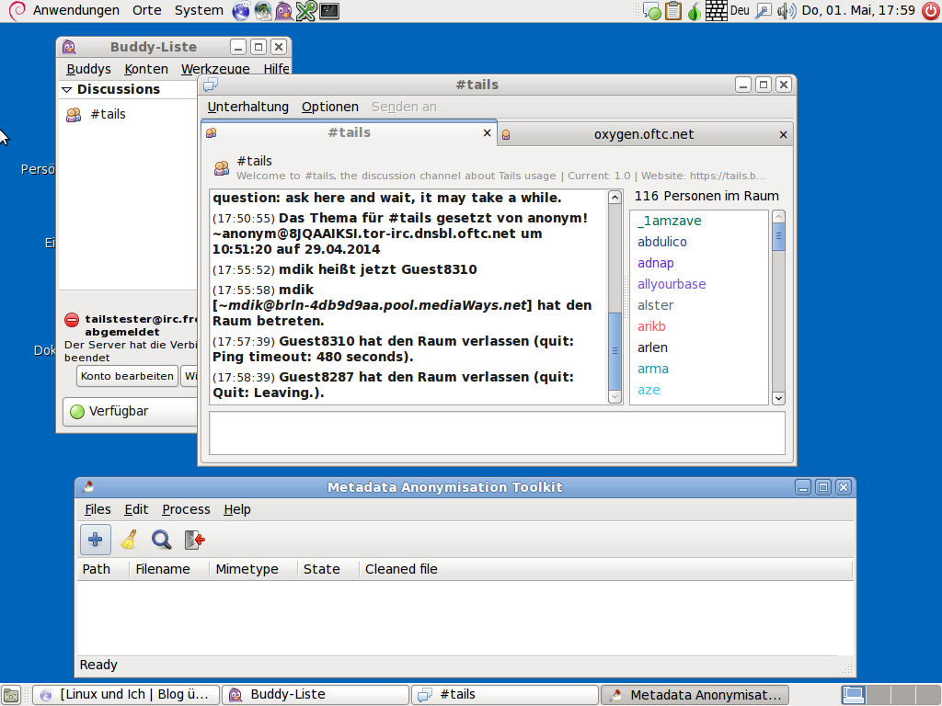Image resolution: width=942 pixels, height=706 pixels.
Task: Click the Add file plus icon in MAT
Action: pos(96,540)
